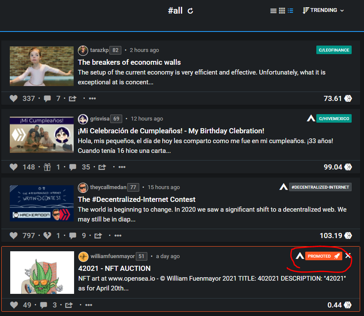Visit williamfuenmayor's profile via username
This screenshot has height=316, width=364.
tap(112, 256)
